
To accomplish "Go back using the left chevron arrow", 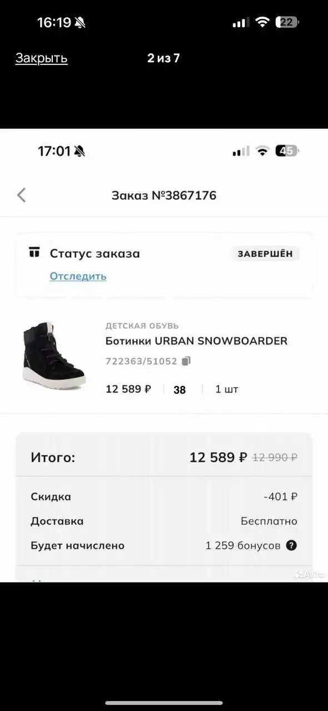I will 21,195.
